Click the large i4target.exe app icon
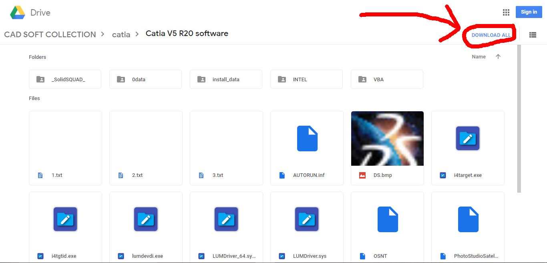Viewport: 547px width, 263px height. pyautogui.click(x=468, y=139)
